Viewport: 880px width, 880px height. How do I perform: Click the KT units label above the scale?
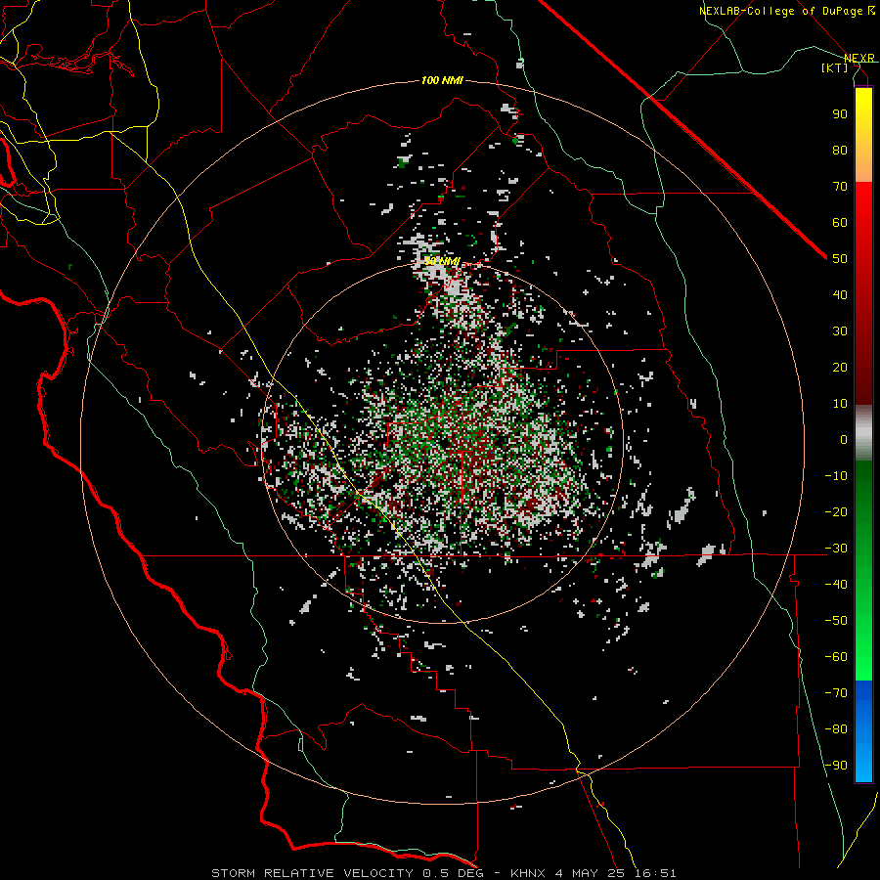click(x=835, y=67)
